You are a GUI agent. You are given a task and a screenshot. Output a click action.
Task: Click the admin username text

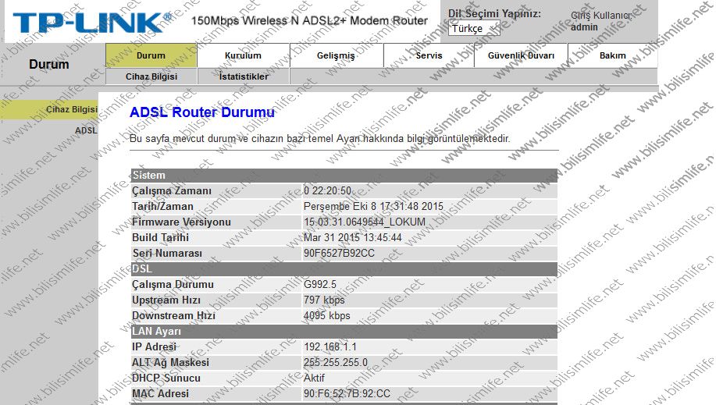[x=584, y=27]
